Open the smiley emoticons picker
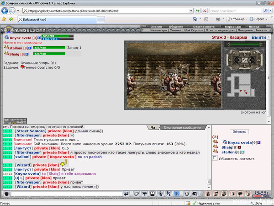The image size is (274, 206). [187, 194]
